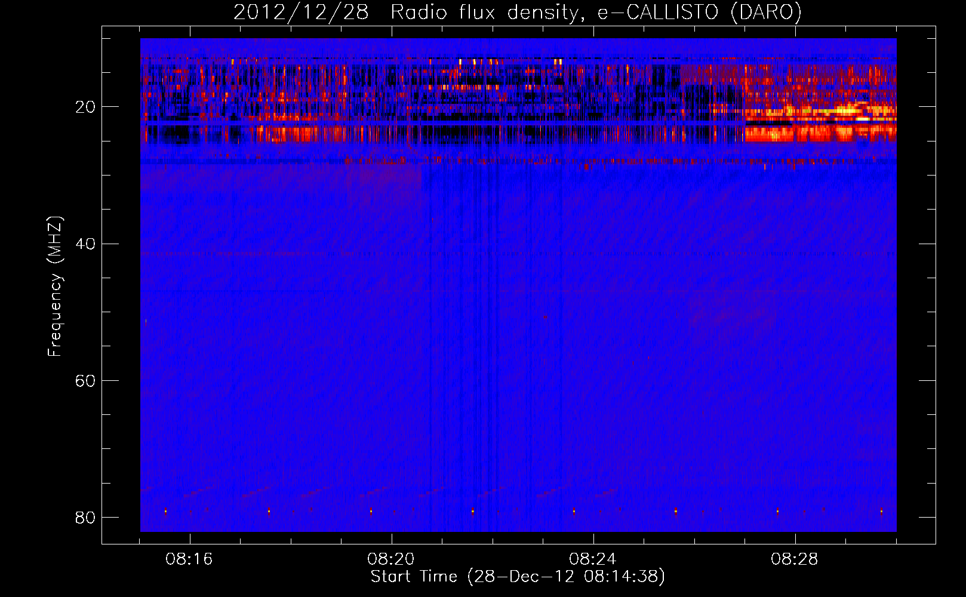Click the 80 MHz frequency tick label
Image resolution: width=966 pixels, height=597 pixels.
coord(85,518)
